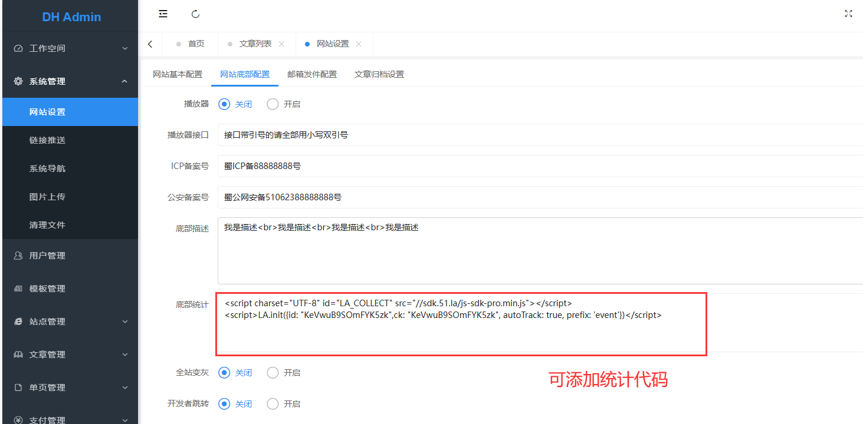
Task: Open 图片上传 in the sidebar
Action: [x=70, y=197]
